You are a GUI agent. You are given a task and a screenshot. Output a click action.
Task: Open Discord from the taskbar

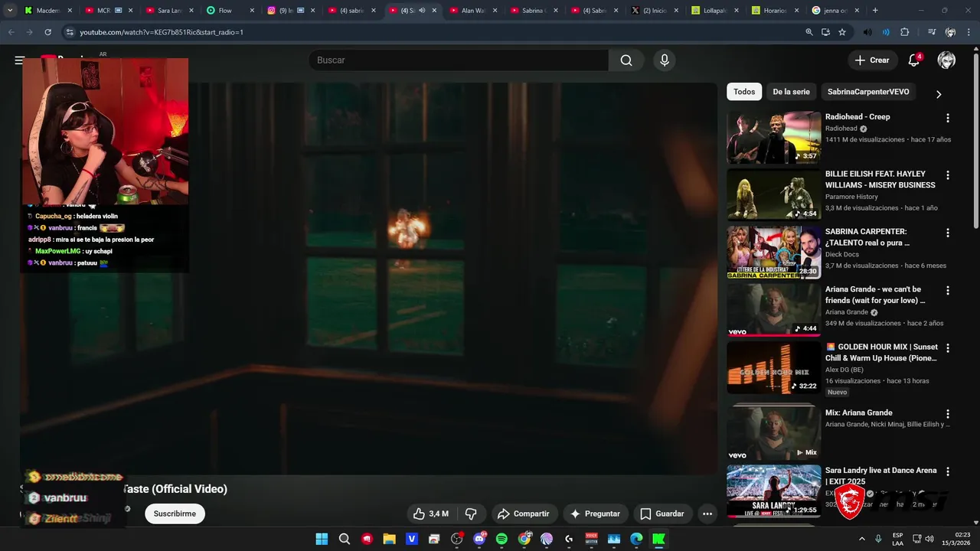(x=479, y=539)
